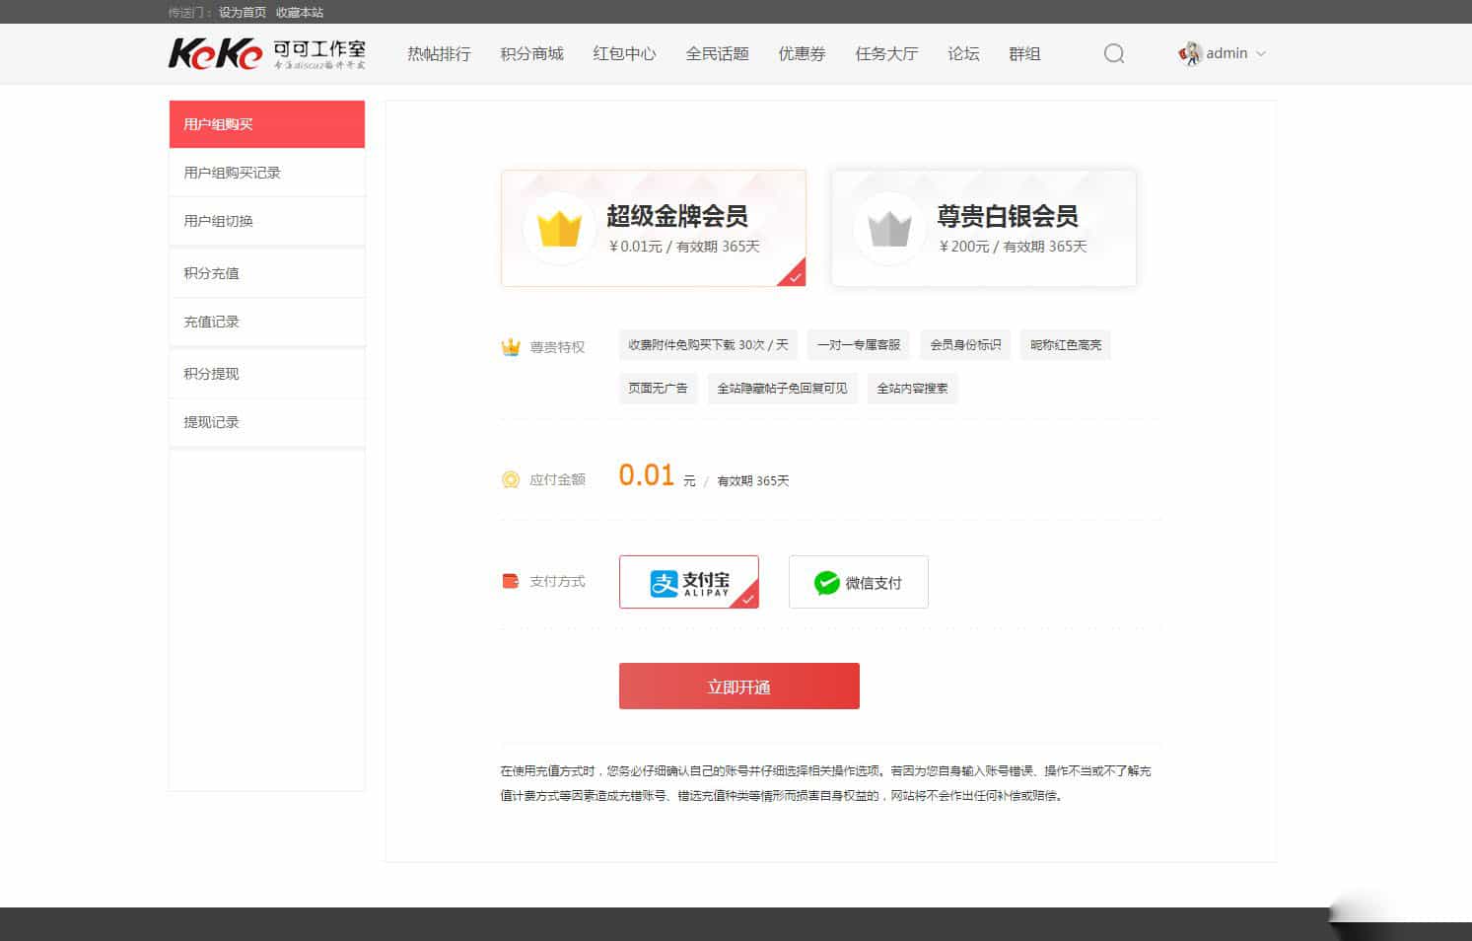Image resolution: width=1472 pixels, height=941 pixels.
Task: Open 用户组购买记录 in the sidebar
Action: point(267,173)
